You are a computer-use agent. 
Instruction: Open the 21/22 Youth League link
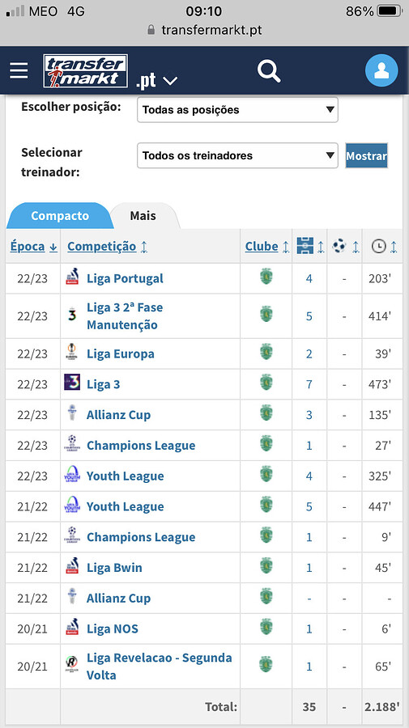125,506
